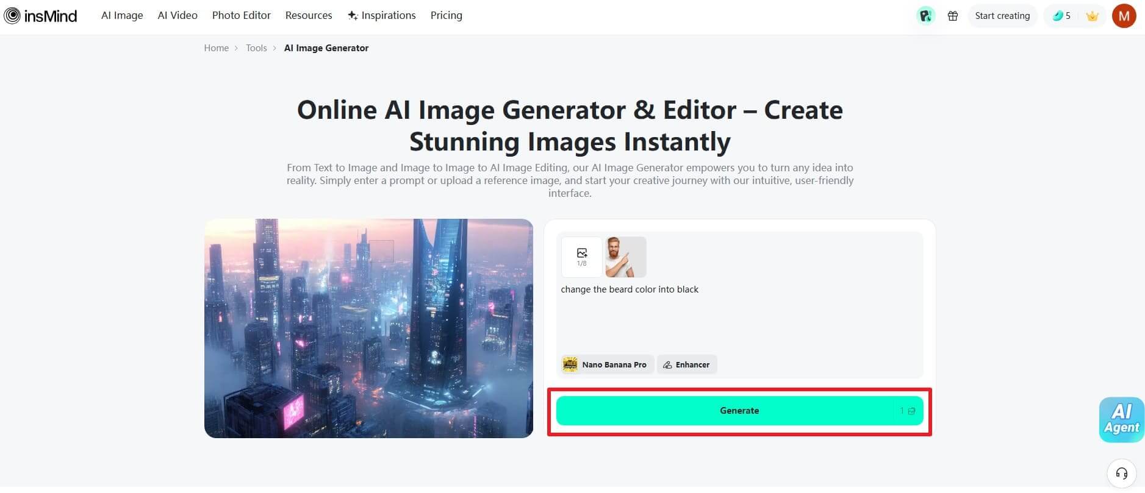Toggle the Enhancer option
The width and height of the screenshot is (1145, 493).
(x=686, y=364)
